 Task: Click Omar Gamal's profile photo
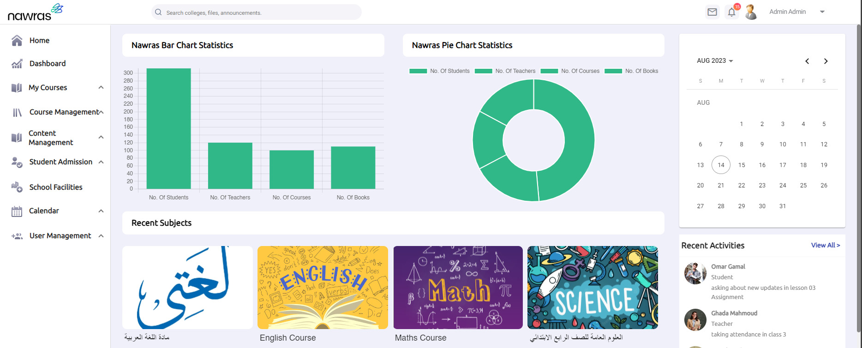click(695, 273)
